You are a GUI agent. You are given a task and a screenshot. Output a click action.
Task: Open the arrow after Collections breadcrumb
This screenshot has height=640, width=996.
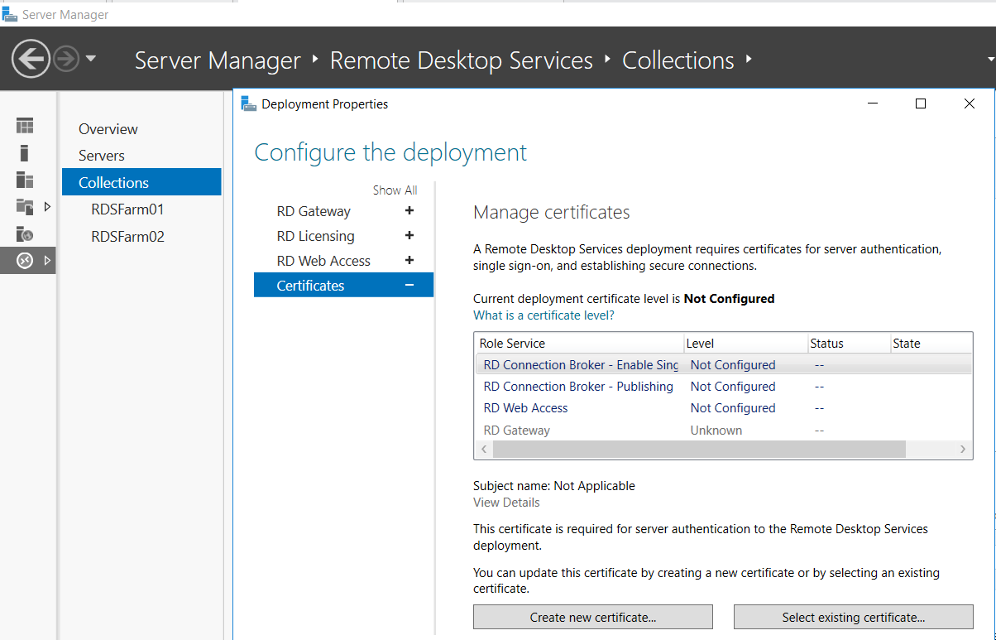[749, 60]
